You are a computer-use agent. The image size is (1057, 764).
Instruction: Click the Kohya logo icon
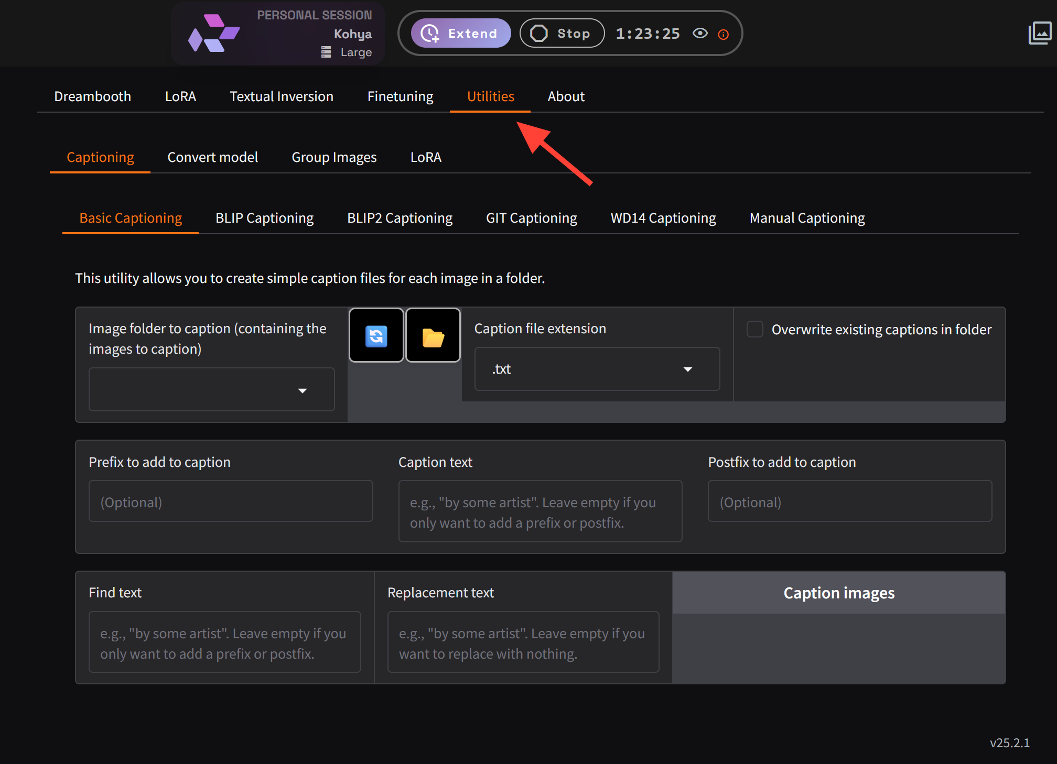(x=213, y=34)
